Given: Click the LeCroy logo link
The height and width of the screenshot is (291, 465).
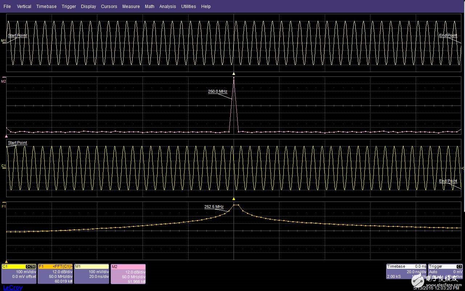Looking at the screenshot, I should coord(13,288).
